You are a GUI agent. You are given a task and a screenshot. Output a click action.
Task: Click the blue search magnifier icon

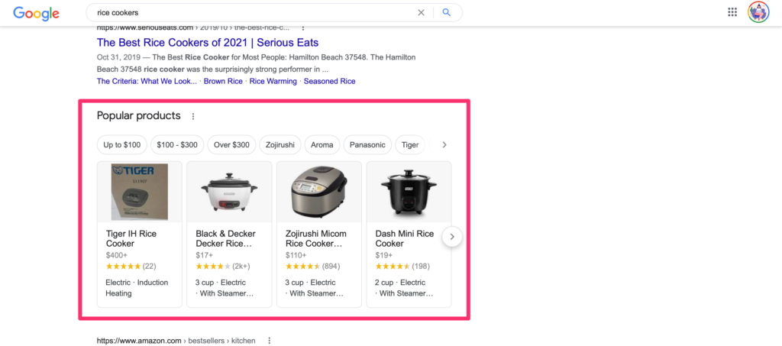pyautogui.click(x=447, y=13)
